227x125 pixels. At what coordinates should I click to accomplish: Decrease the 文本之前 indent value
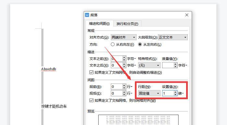[x=124, y=60]
